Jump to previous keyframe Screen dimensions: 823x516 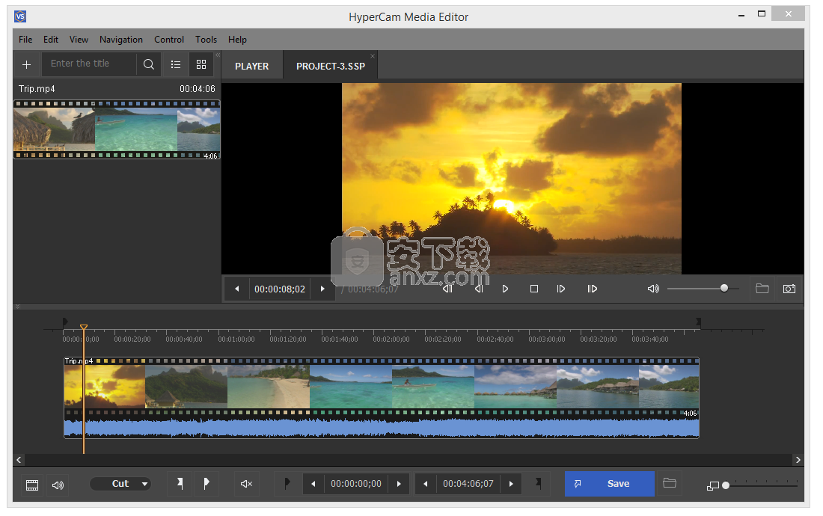coord(447,289)
